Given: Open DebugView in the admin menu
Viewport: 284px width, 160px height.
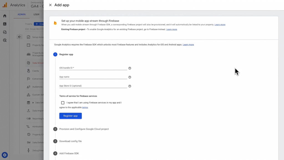Looking at the screenshot, I should pos(38,150).
